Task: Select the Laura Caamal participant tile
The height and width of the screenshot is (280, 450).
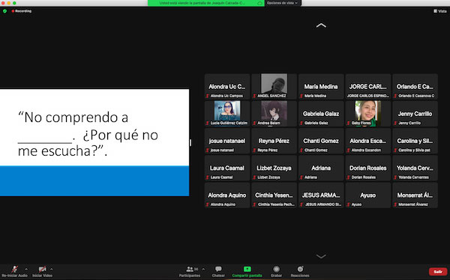Action: (227, 168)
